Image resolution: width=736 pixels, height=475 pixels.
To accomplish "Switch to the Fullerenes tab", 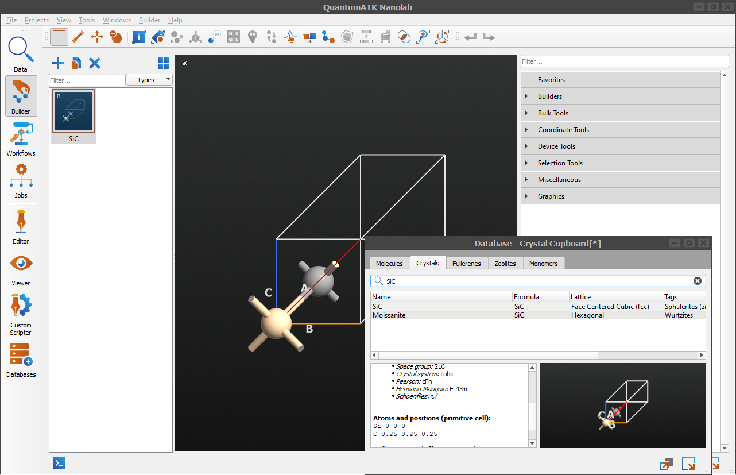I will 467,264.
